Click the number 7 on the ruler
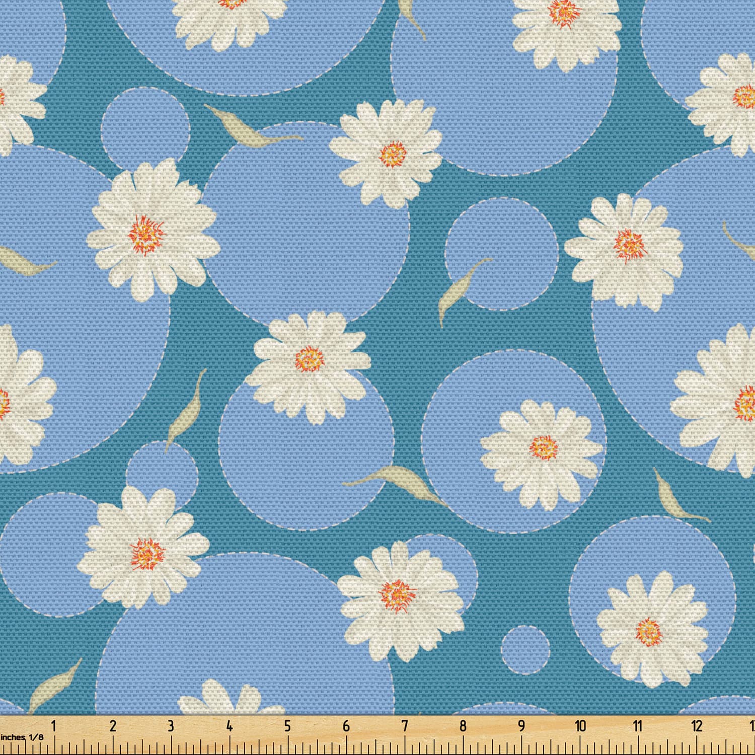The image size is (755, 755). click(405, 726)
